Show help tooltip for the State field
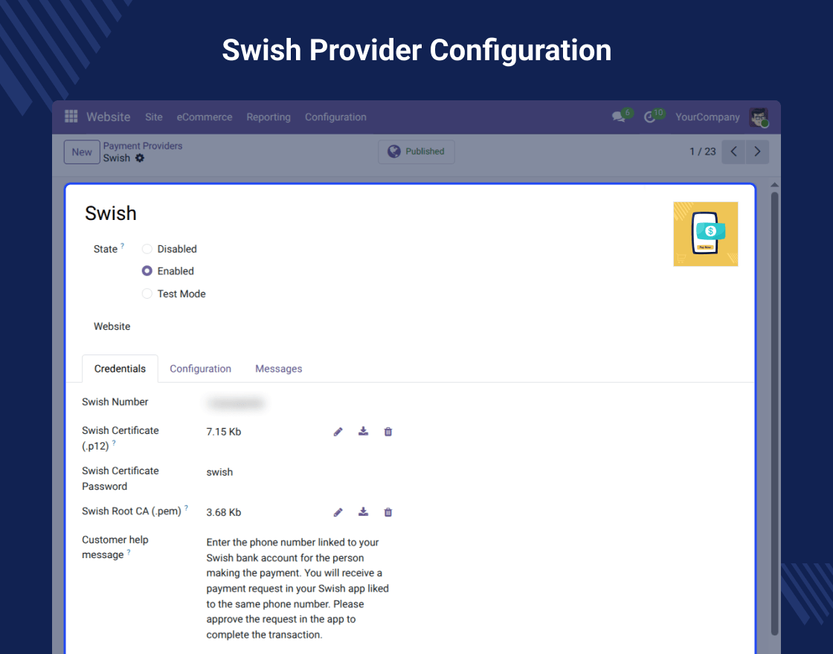Image resolution: width=833 pixels, height=654 pixels. point(122,245)
